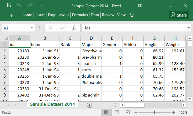Open Customize Quick Access Toolbar dropdown
This screenshot has height=116, width=193.
(42, 5)
